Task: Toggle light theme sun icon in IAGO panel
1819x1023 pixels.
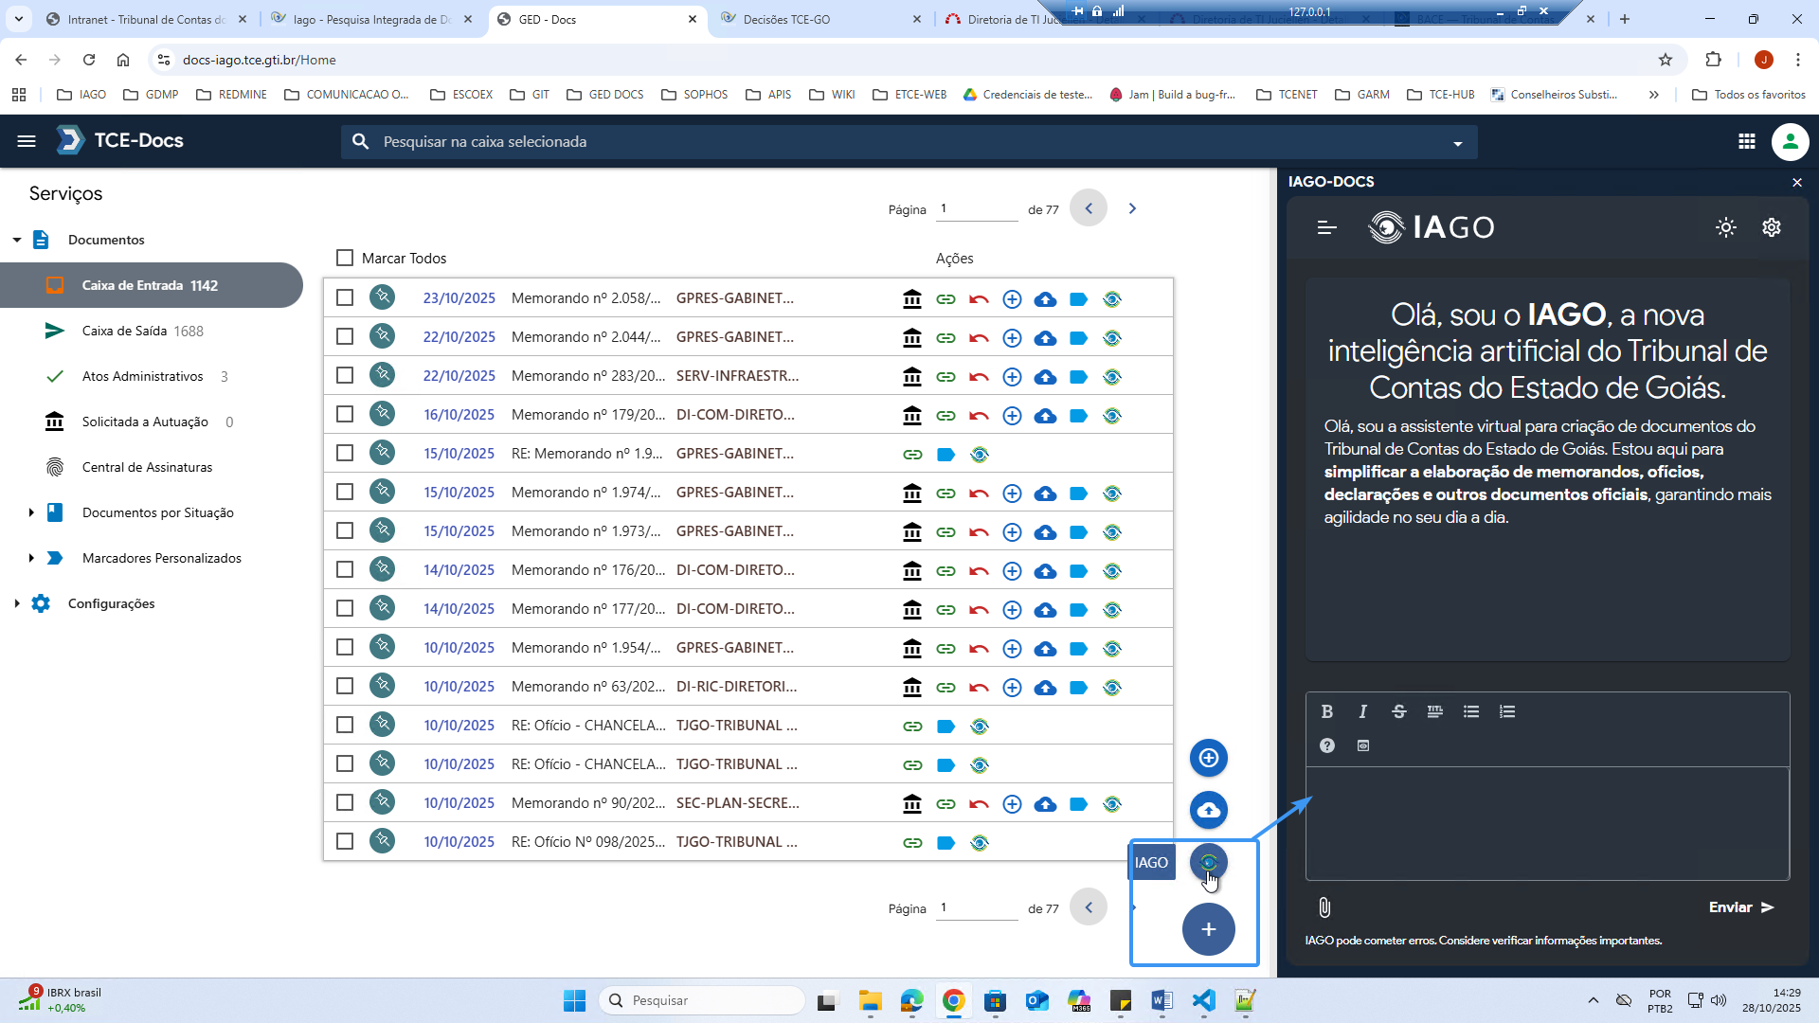Action: point(1725,227)
